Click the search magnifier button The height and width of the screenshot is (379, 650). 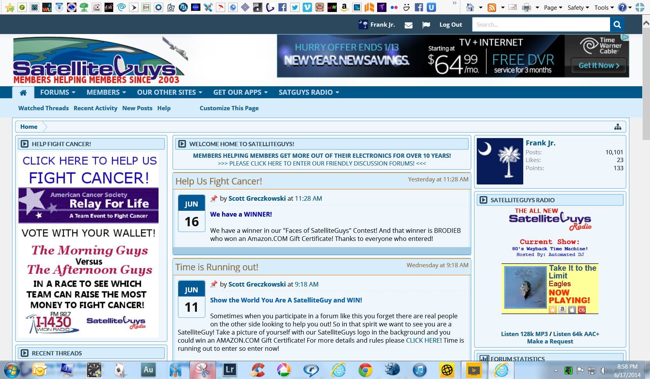[x=617, y=24]
